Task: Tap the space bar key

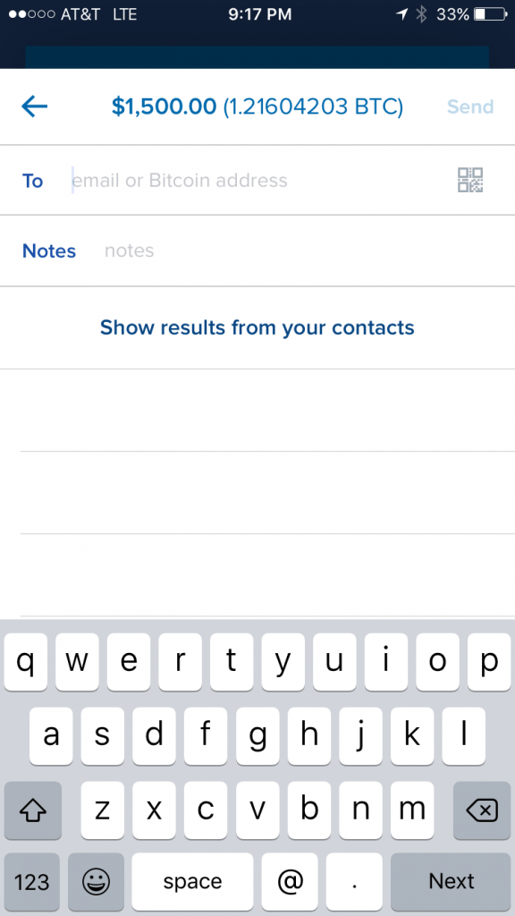Action: (x=193, y=881)
